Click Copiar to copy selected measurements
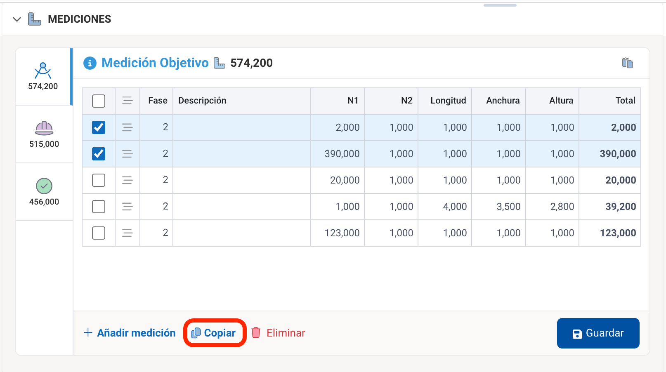The width and height of the screenshot is (666, 372). pos(214,333)
